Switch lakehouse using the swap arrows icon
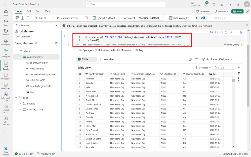 [x=56, y=43]
